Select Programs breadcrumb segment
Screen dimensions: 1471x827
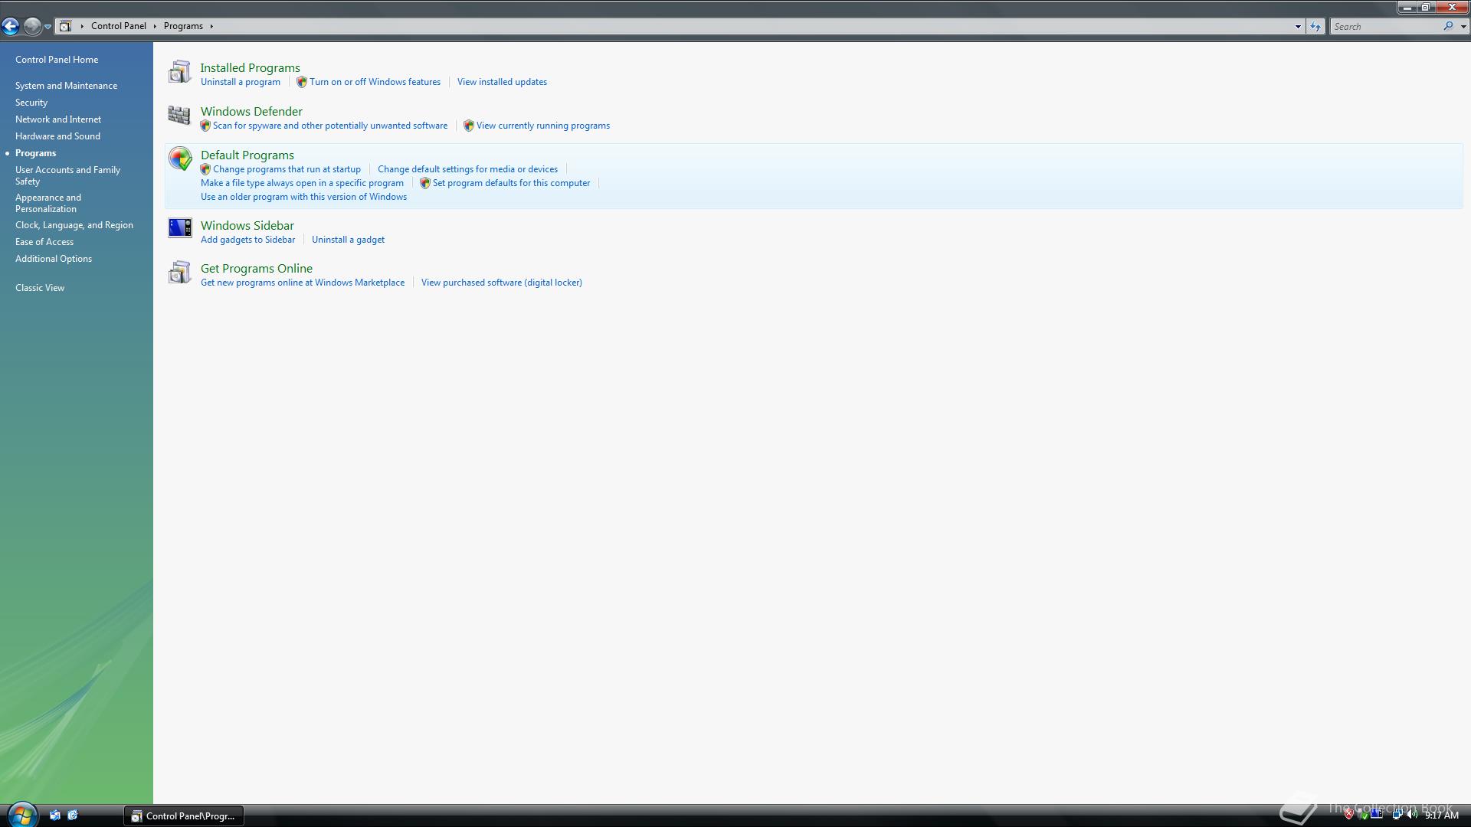183,26
